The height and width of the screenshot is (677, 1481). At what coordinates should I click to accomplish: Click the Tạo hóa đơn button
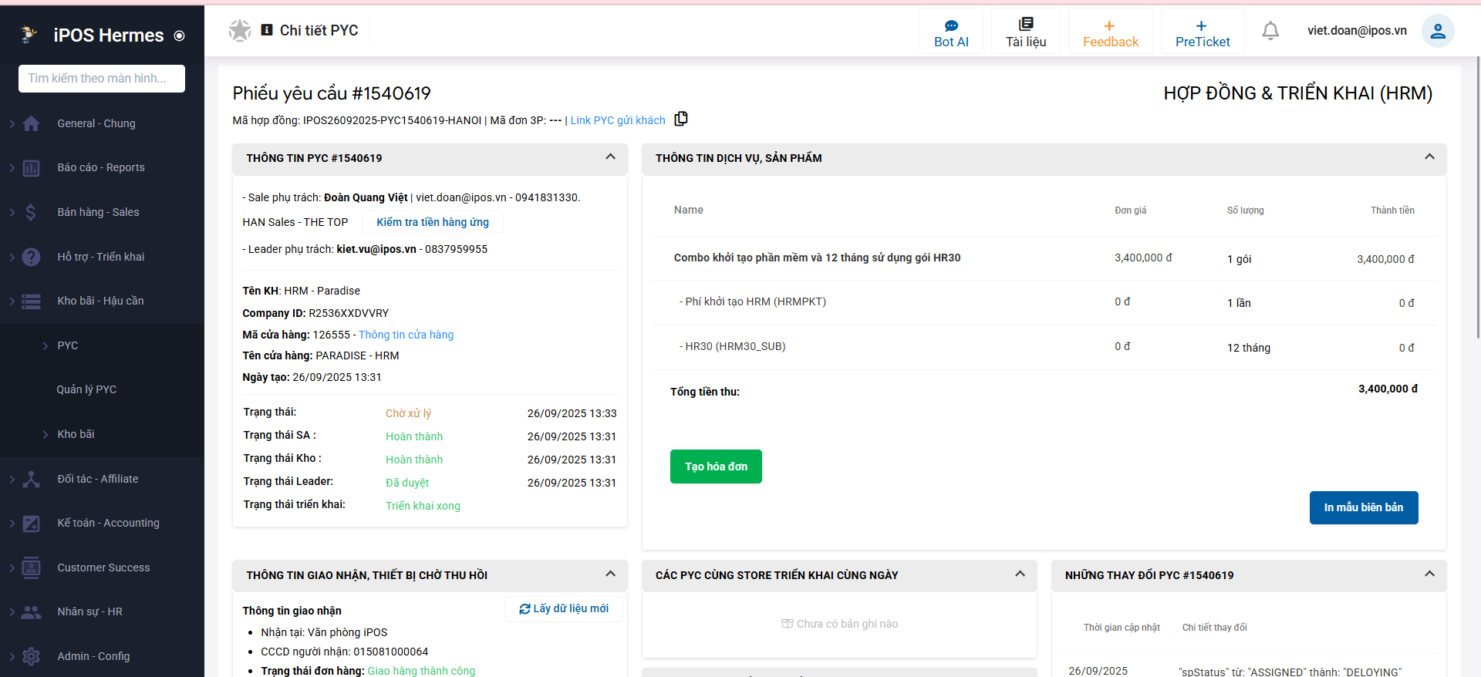(x=716, y=466)
